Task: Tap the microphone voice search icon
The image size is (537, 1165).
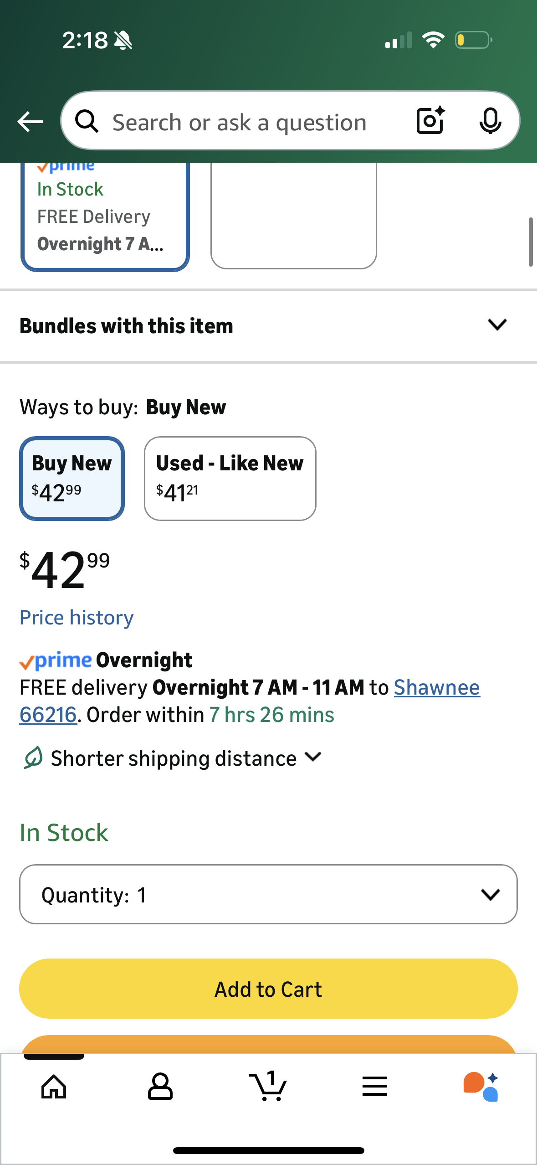Action: (x=490, y=121)
